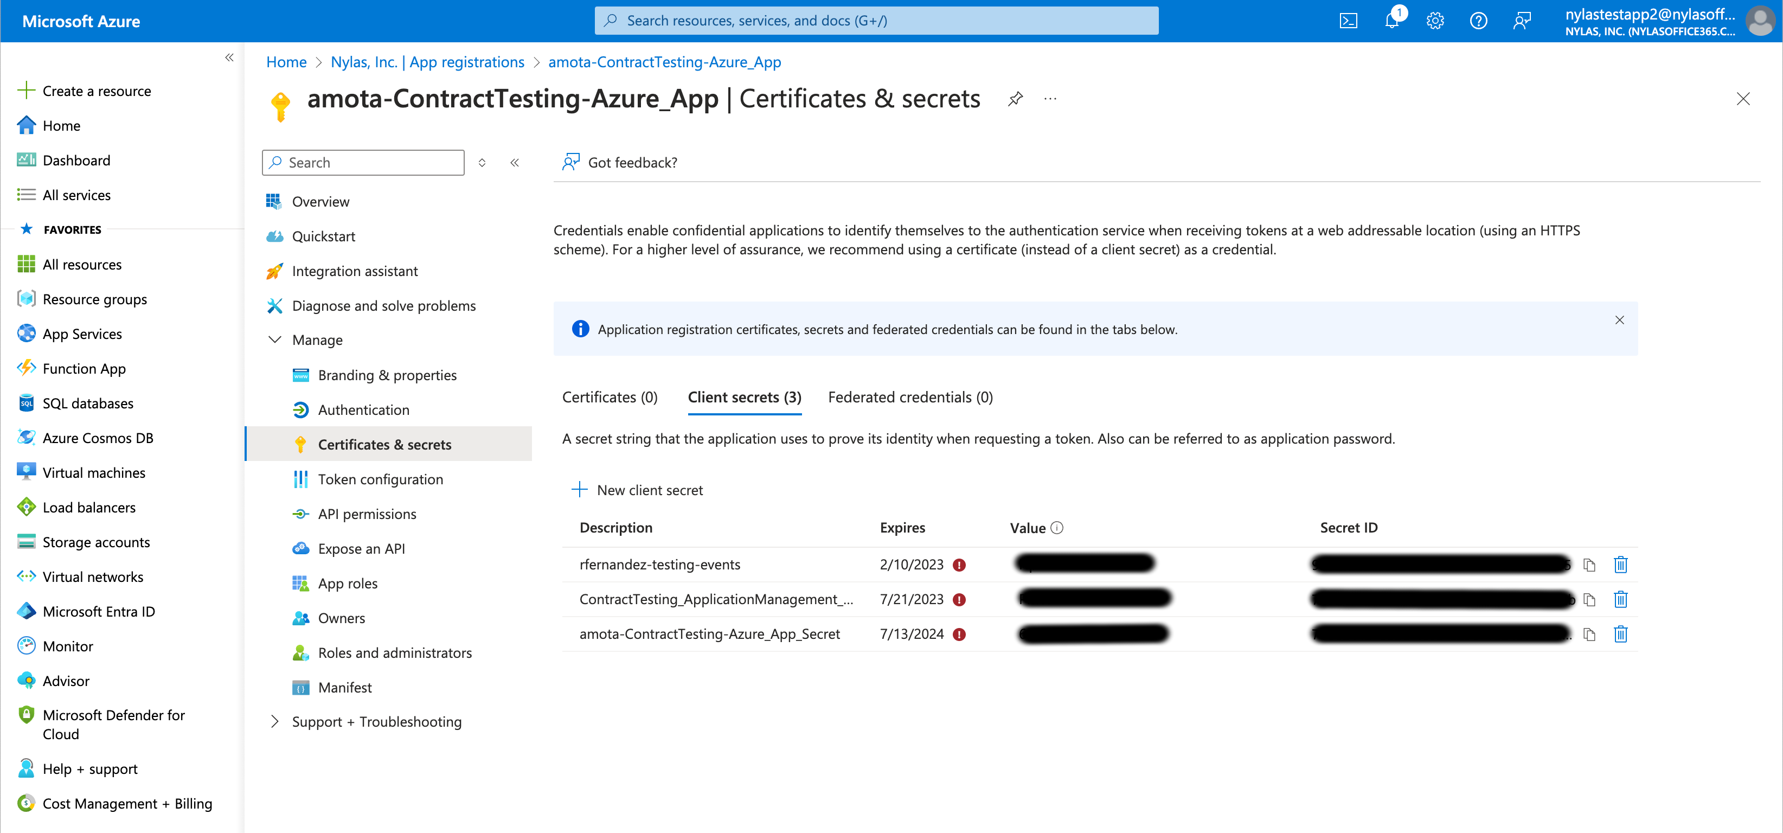Delete the rfernandez-testing-events secret
The height and width of the screenshot is (833, 1783).
tap(1620, 565)
